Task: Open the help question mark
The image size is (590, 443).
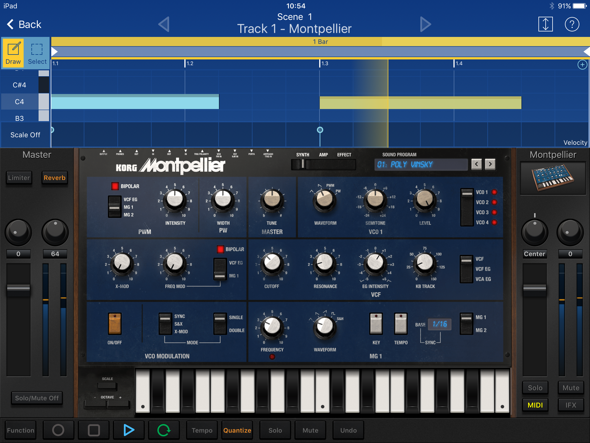Action: coord(572,24)
